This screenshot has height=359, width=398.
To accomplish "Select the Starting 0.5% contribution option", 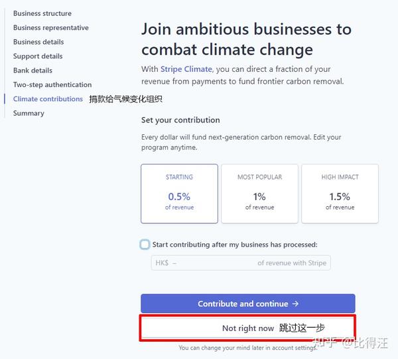I will pyautogui.click(x=179, y=193).
